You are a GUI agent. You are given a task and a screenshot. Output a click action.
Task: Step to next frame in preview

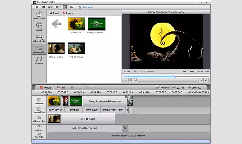[x=135, y=80]
